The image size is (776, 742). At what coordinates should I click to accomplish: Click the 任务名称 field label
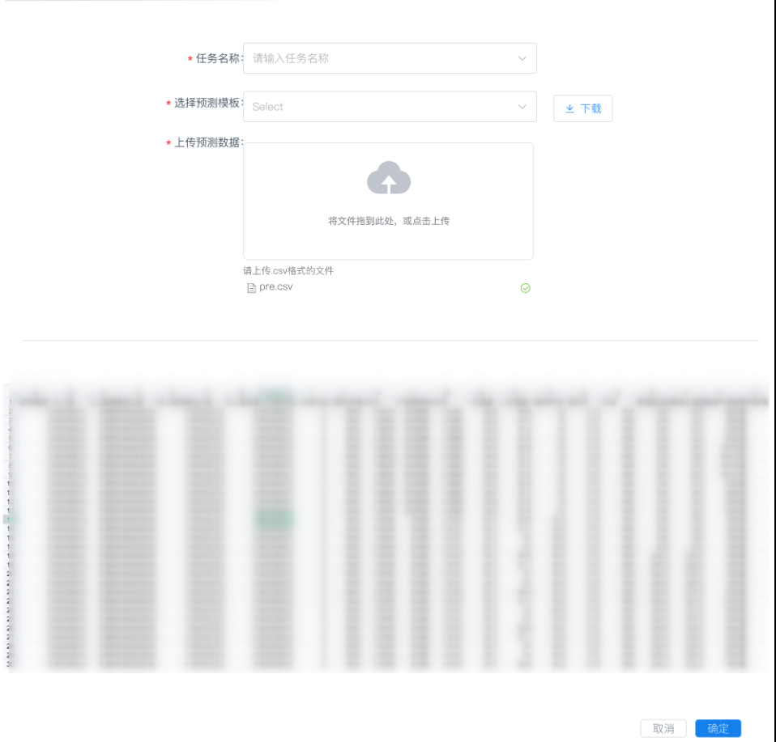click(217, 58)
